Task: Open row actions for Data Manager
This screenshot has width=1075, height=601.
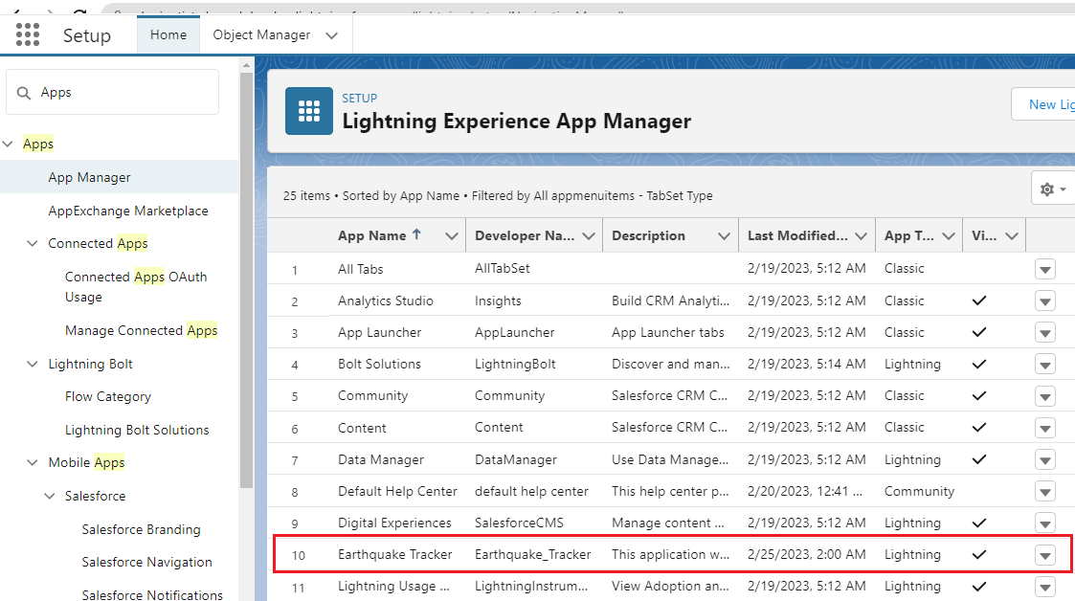Action: (1044, 459)
